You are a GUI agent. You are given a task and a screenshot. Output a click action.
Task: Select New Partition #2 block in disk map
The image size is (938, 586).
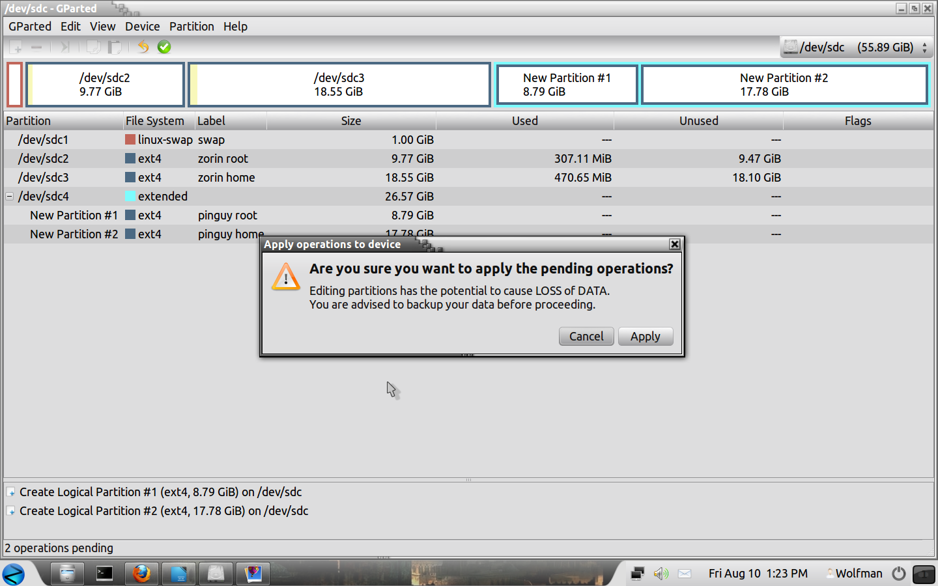784,85
